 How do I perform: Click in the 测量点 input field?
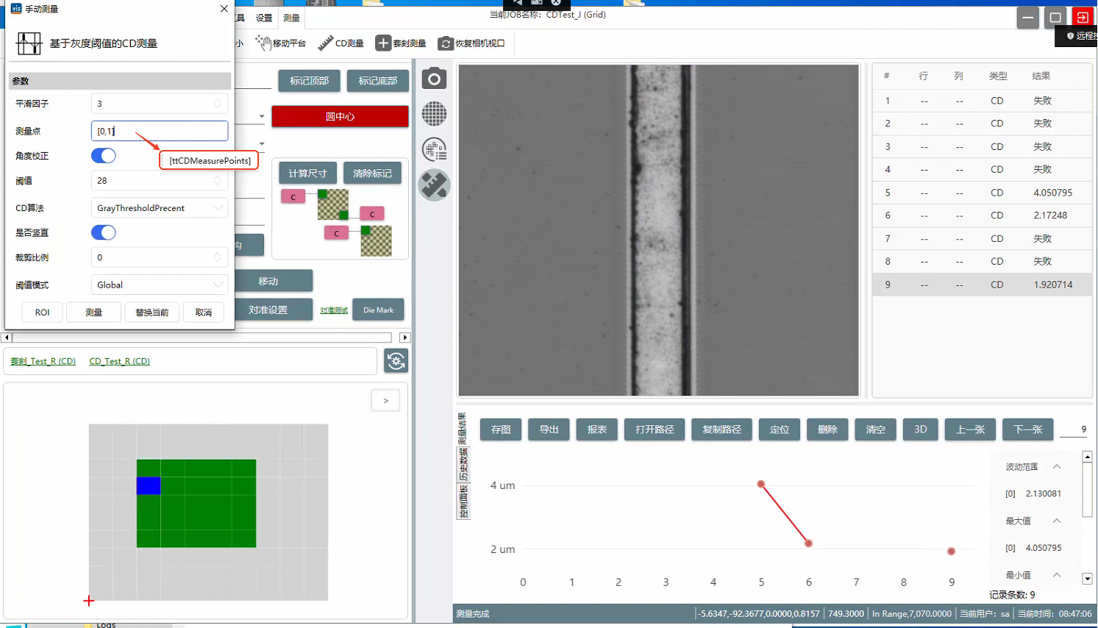(x=160, y=131)
